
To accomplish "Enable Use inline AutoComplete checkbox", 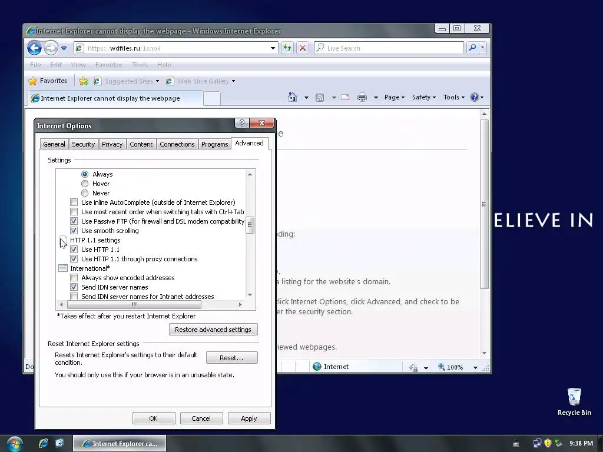I will click(x=74, y=202).
